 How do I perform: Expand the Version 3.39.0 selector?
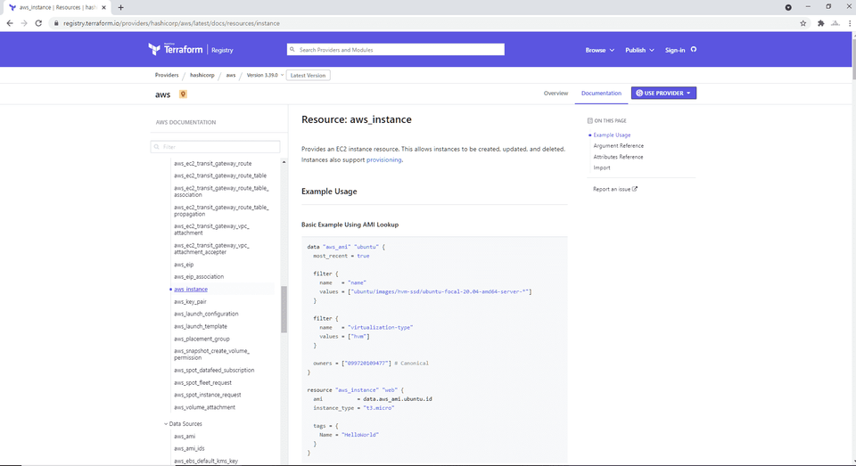tap(265, 75)
